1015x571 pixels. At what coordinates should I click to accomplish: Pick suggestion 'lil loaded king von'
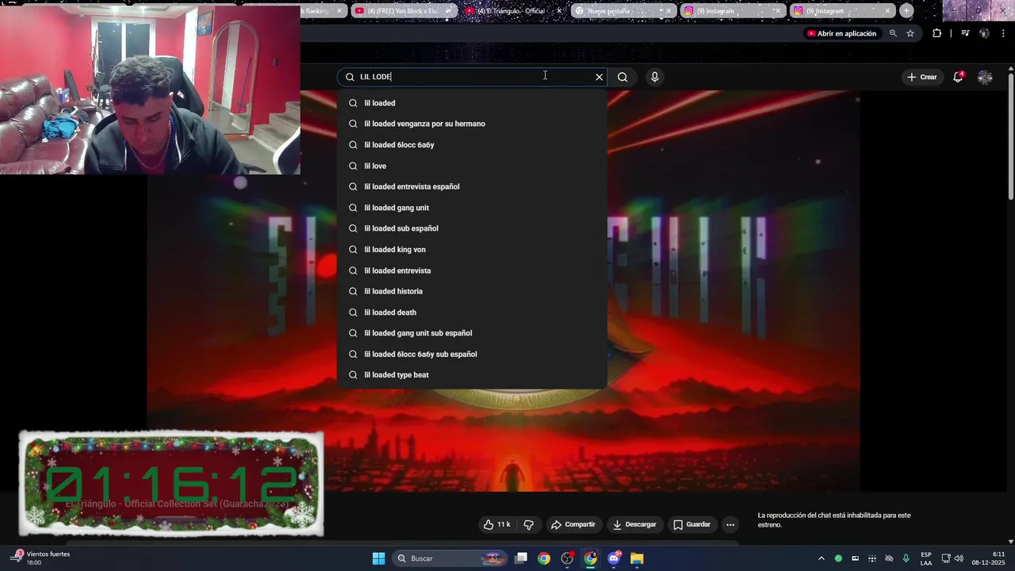pos(473,250)
